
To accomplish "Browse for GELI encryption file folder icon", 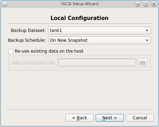I will (142, 63).
